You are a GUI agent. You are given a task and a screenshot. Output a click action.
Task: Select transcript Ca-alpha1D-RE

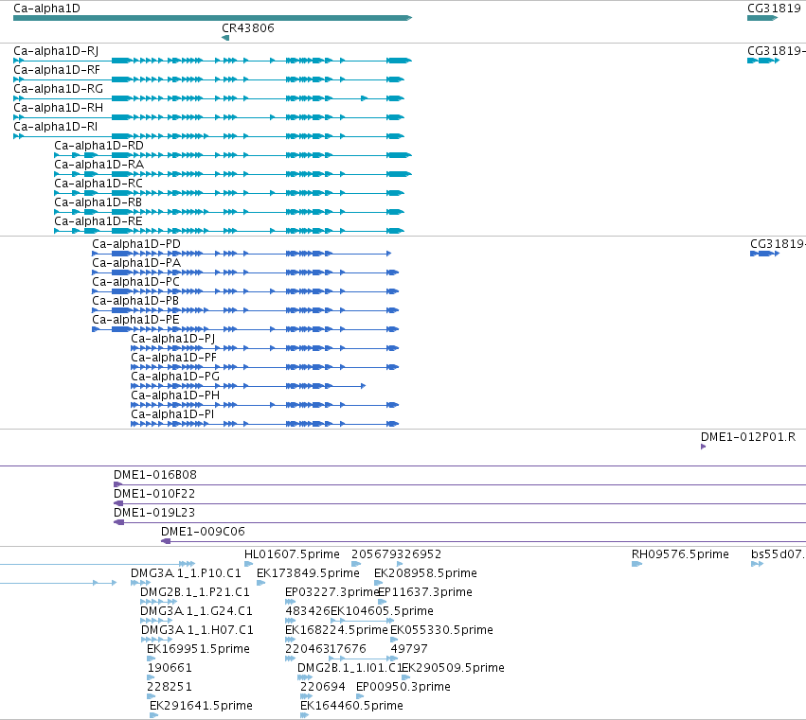click(x=229, y=231)
